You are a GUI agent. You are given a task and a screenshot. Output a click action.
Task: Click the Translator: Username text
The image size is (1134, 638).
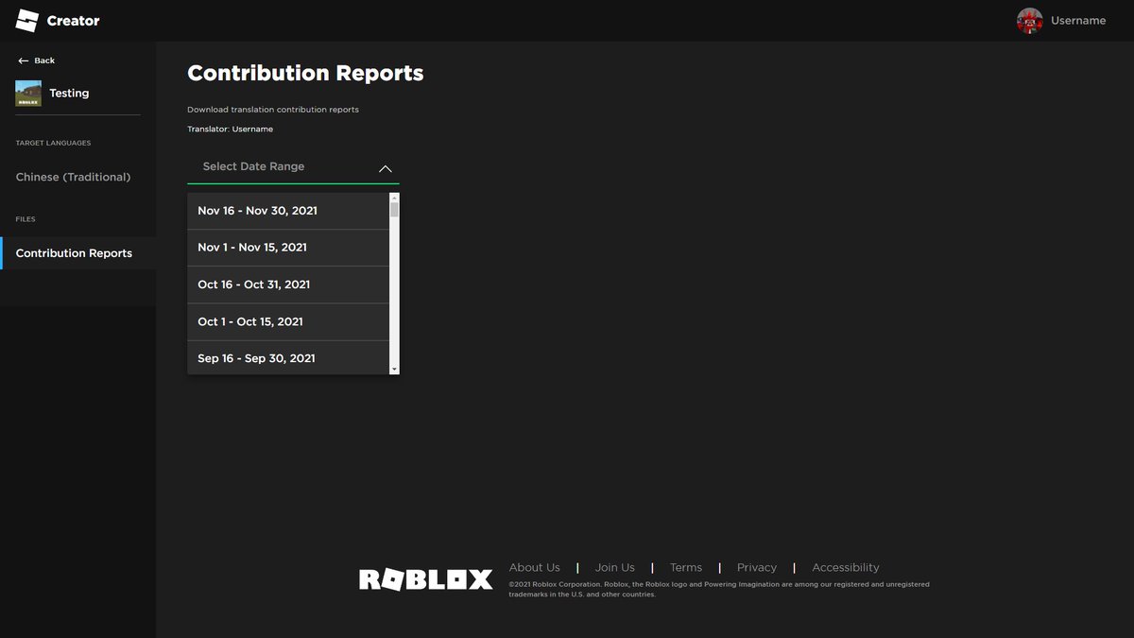pos(230,129)
